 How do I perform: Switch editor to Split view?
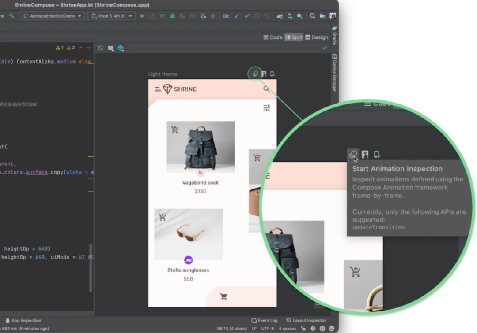[x=294, y=37]
